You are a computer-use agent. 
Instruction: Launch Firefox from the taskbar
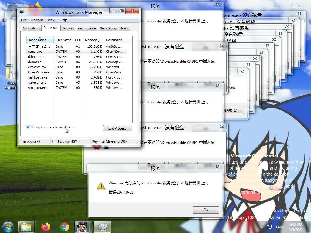click(46, 227)
